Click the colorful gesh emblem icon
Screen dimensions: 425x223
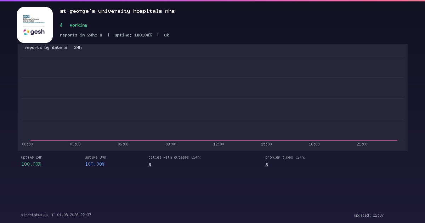click(26, 32)
